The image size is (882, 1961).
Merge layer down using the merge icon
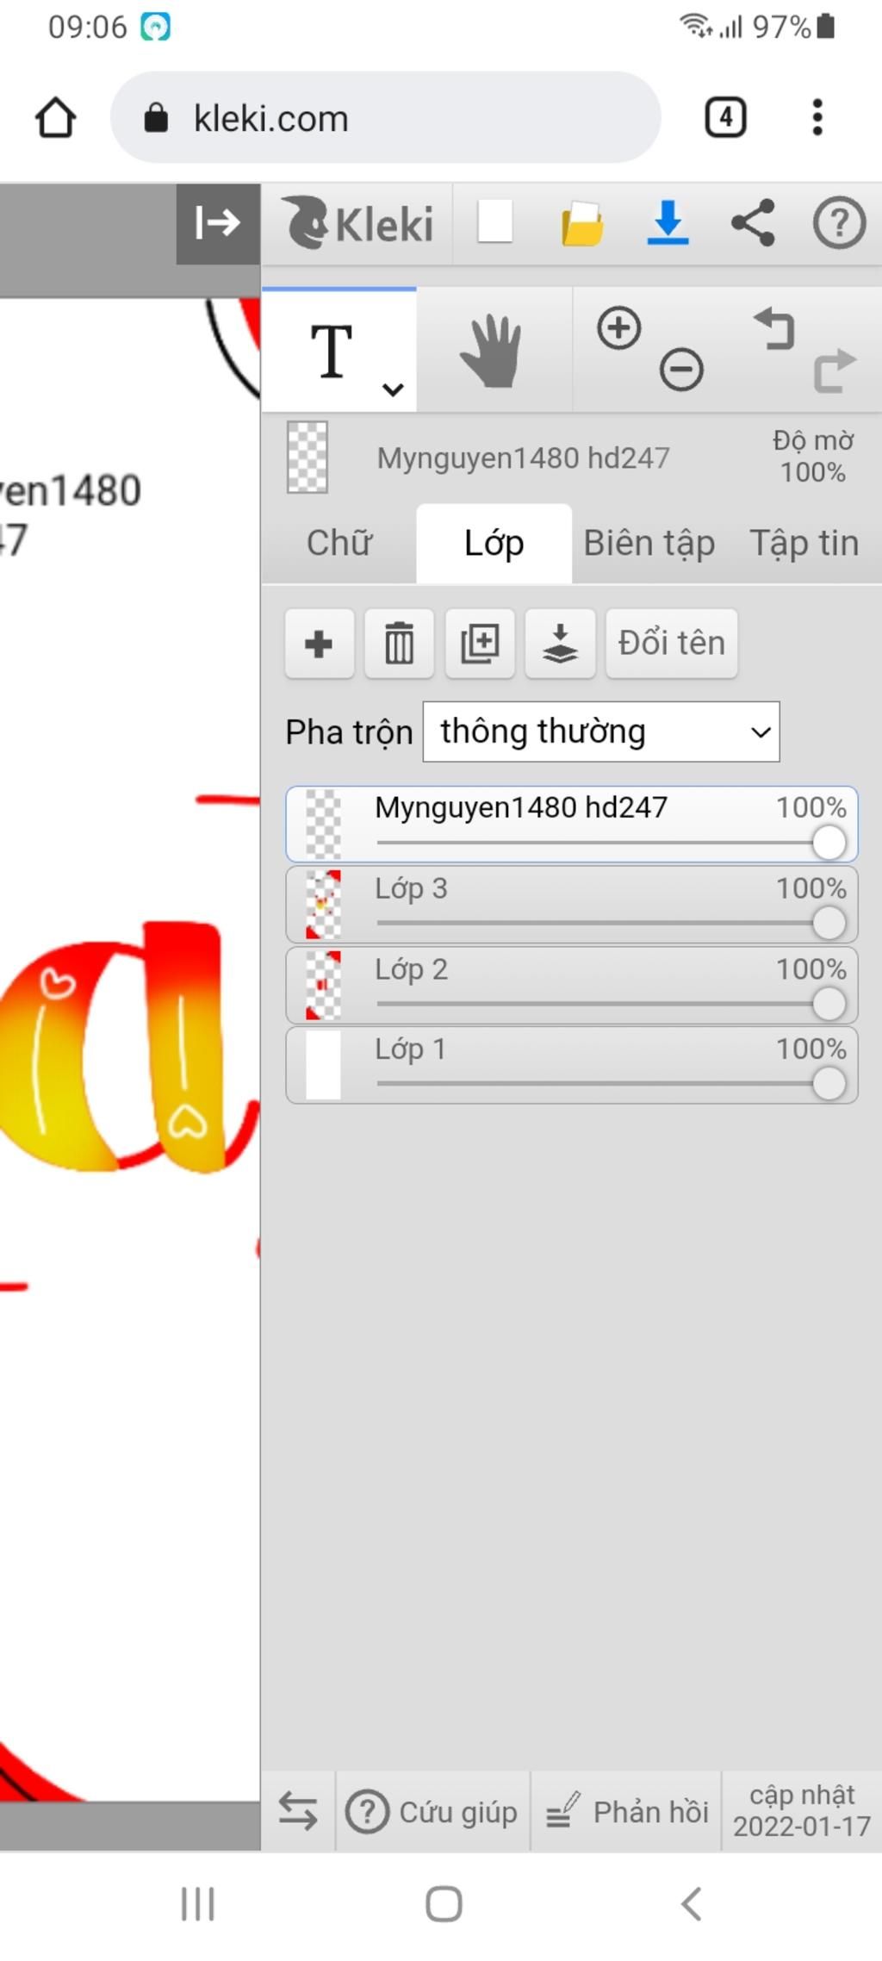click(x=560, y=644)
